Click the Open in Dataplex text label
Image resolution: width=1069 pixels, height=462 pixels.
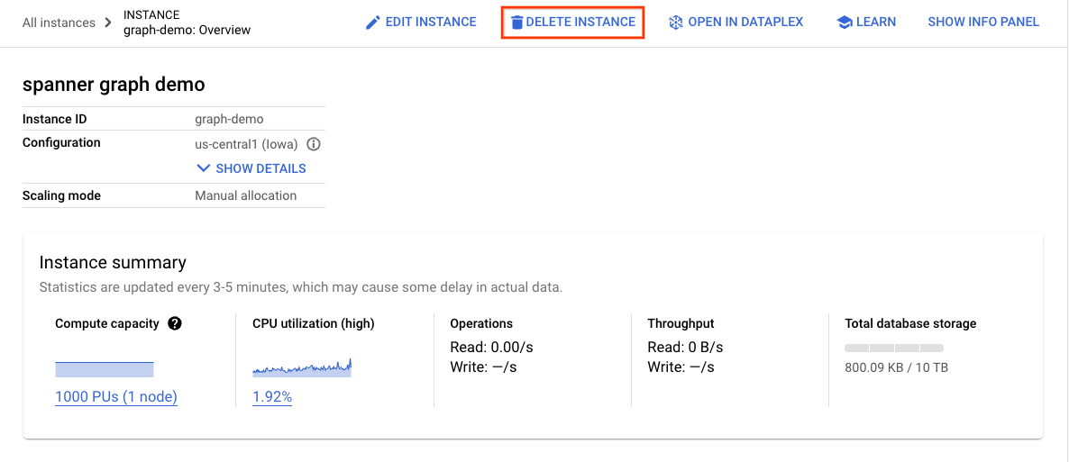[x=745, y=23]
